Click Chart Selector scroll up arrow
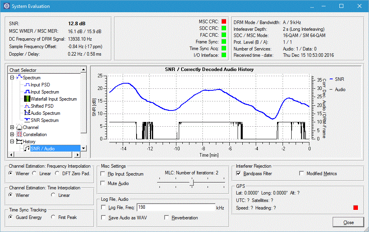 click(x=84, y=69)
